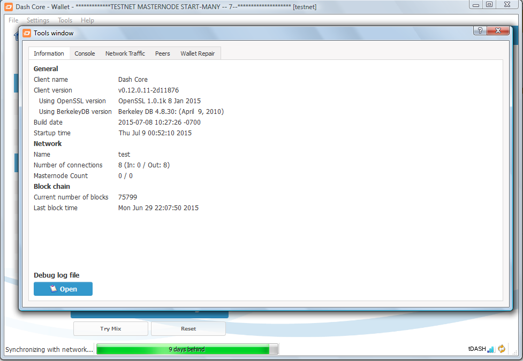Open the Wallet Repair tab
523x361 pixels.
pyautogui.click(x=198, y=53)
